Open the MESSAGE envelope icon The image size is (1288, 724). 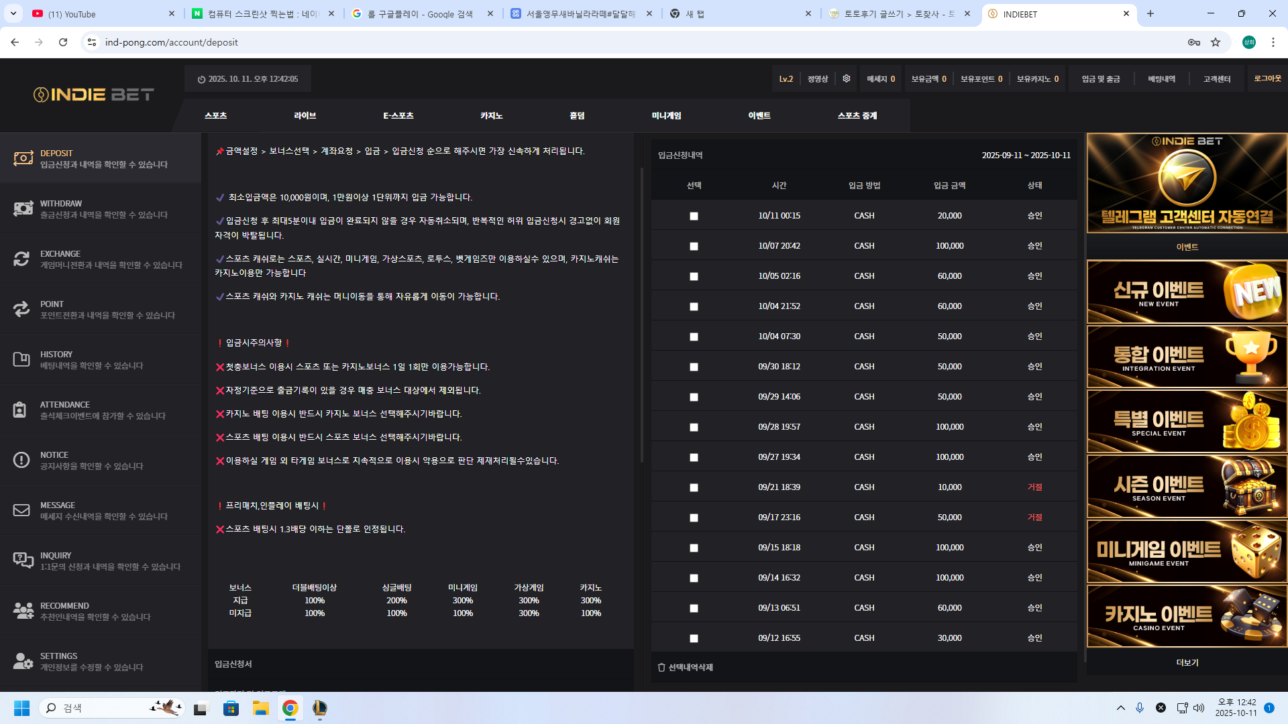21,510
